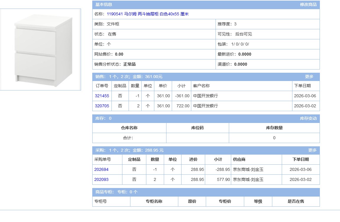Click the product name link 1190541 马尔姆
This screenshot has height=222, width=340.
pos(148,14)
